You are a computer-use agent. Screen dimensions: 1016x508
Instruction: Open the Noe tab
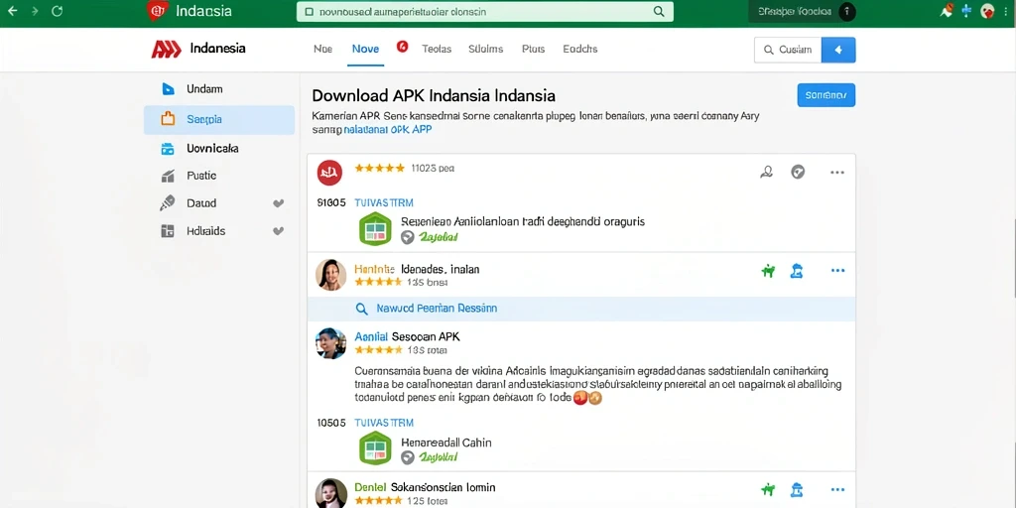tap(322, 49)
